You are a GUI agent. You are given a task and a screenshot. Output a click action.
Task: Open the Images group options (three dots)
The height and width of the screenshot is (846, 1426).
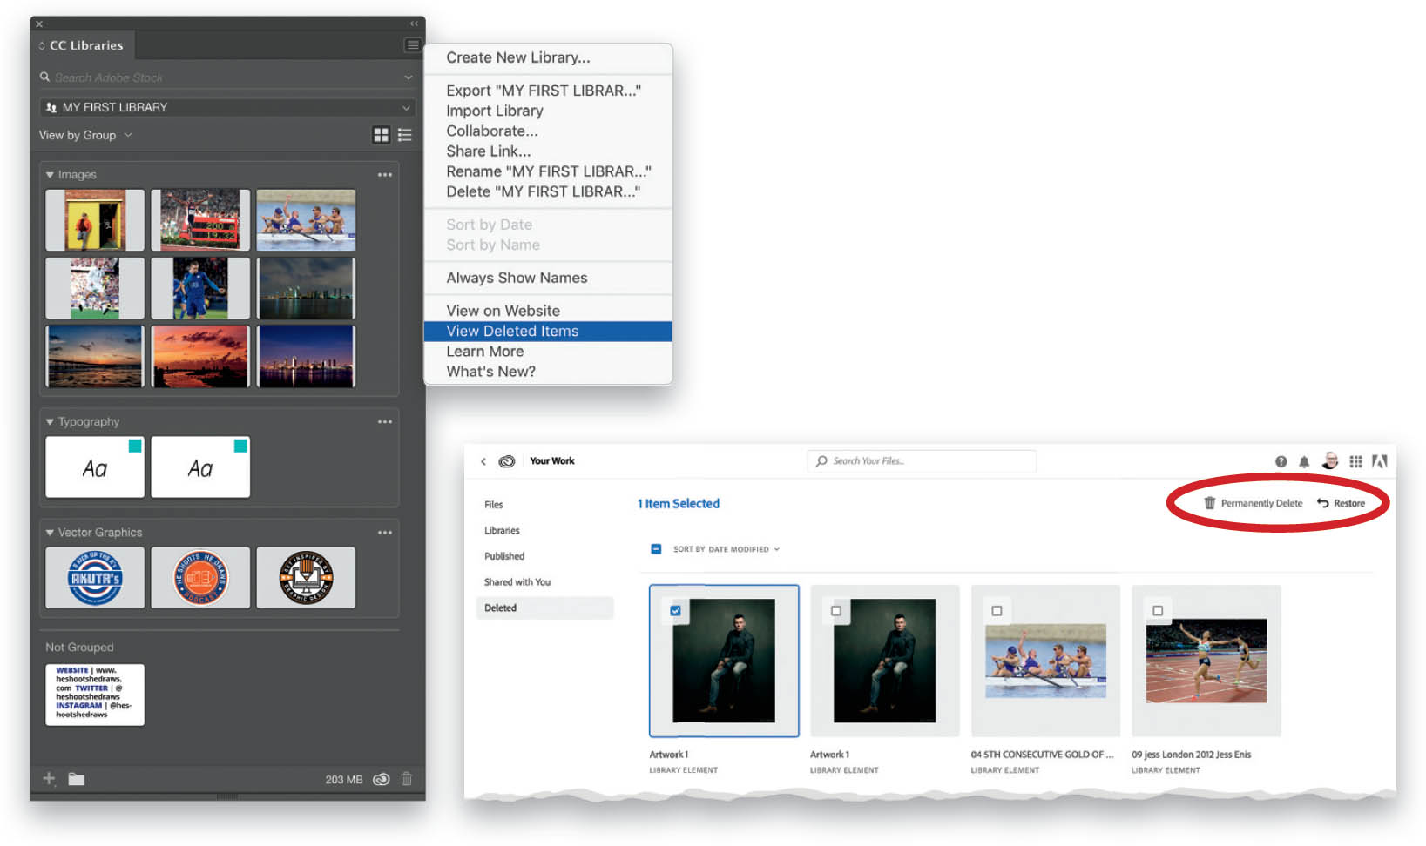385,175
